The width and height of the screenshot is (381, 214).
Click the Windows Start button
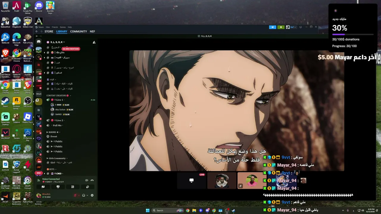[x=148, y=210]
